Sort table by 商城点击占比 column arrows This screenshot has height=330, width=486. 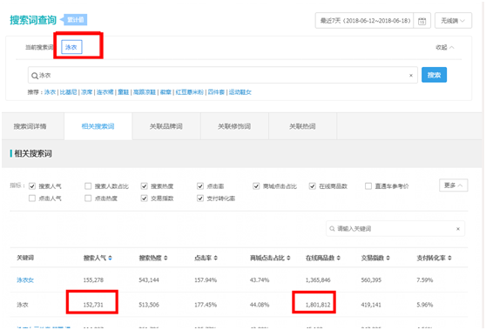click(x=288, y=258)
